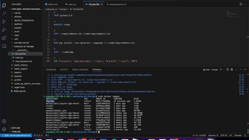This screenshot has width=249, height=140.
Task: Split the terminal panel
Action: point(228,70)
